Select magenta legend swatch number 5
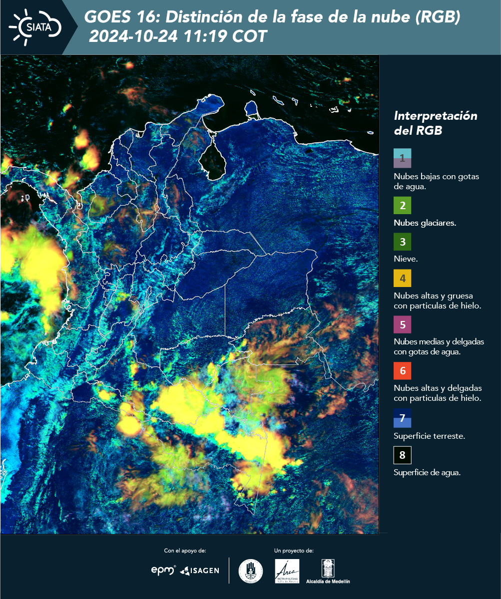Image resolution: width=501 pixels, height=599 pixels. (x=402, y=324)
